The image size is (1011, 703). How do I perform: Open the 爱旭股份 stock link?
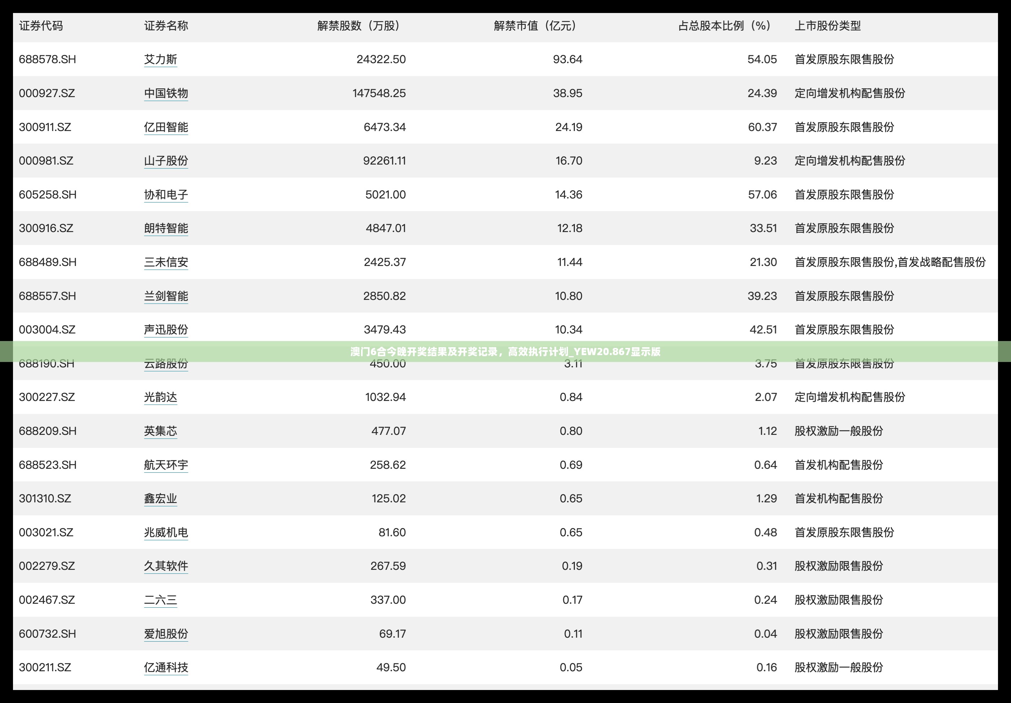(x=166, y=634)
